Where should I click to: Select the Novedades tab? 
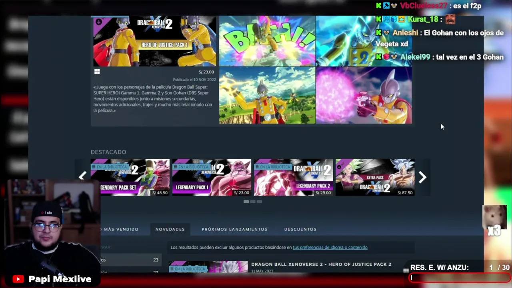point(170,229)
